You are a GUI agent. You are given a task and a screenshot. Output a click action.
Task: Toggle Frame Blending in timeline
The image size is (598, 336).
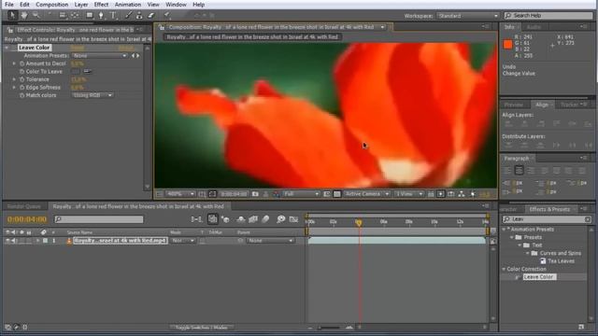click(253, 219)
